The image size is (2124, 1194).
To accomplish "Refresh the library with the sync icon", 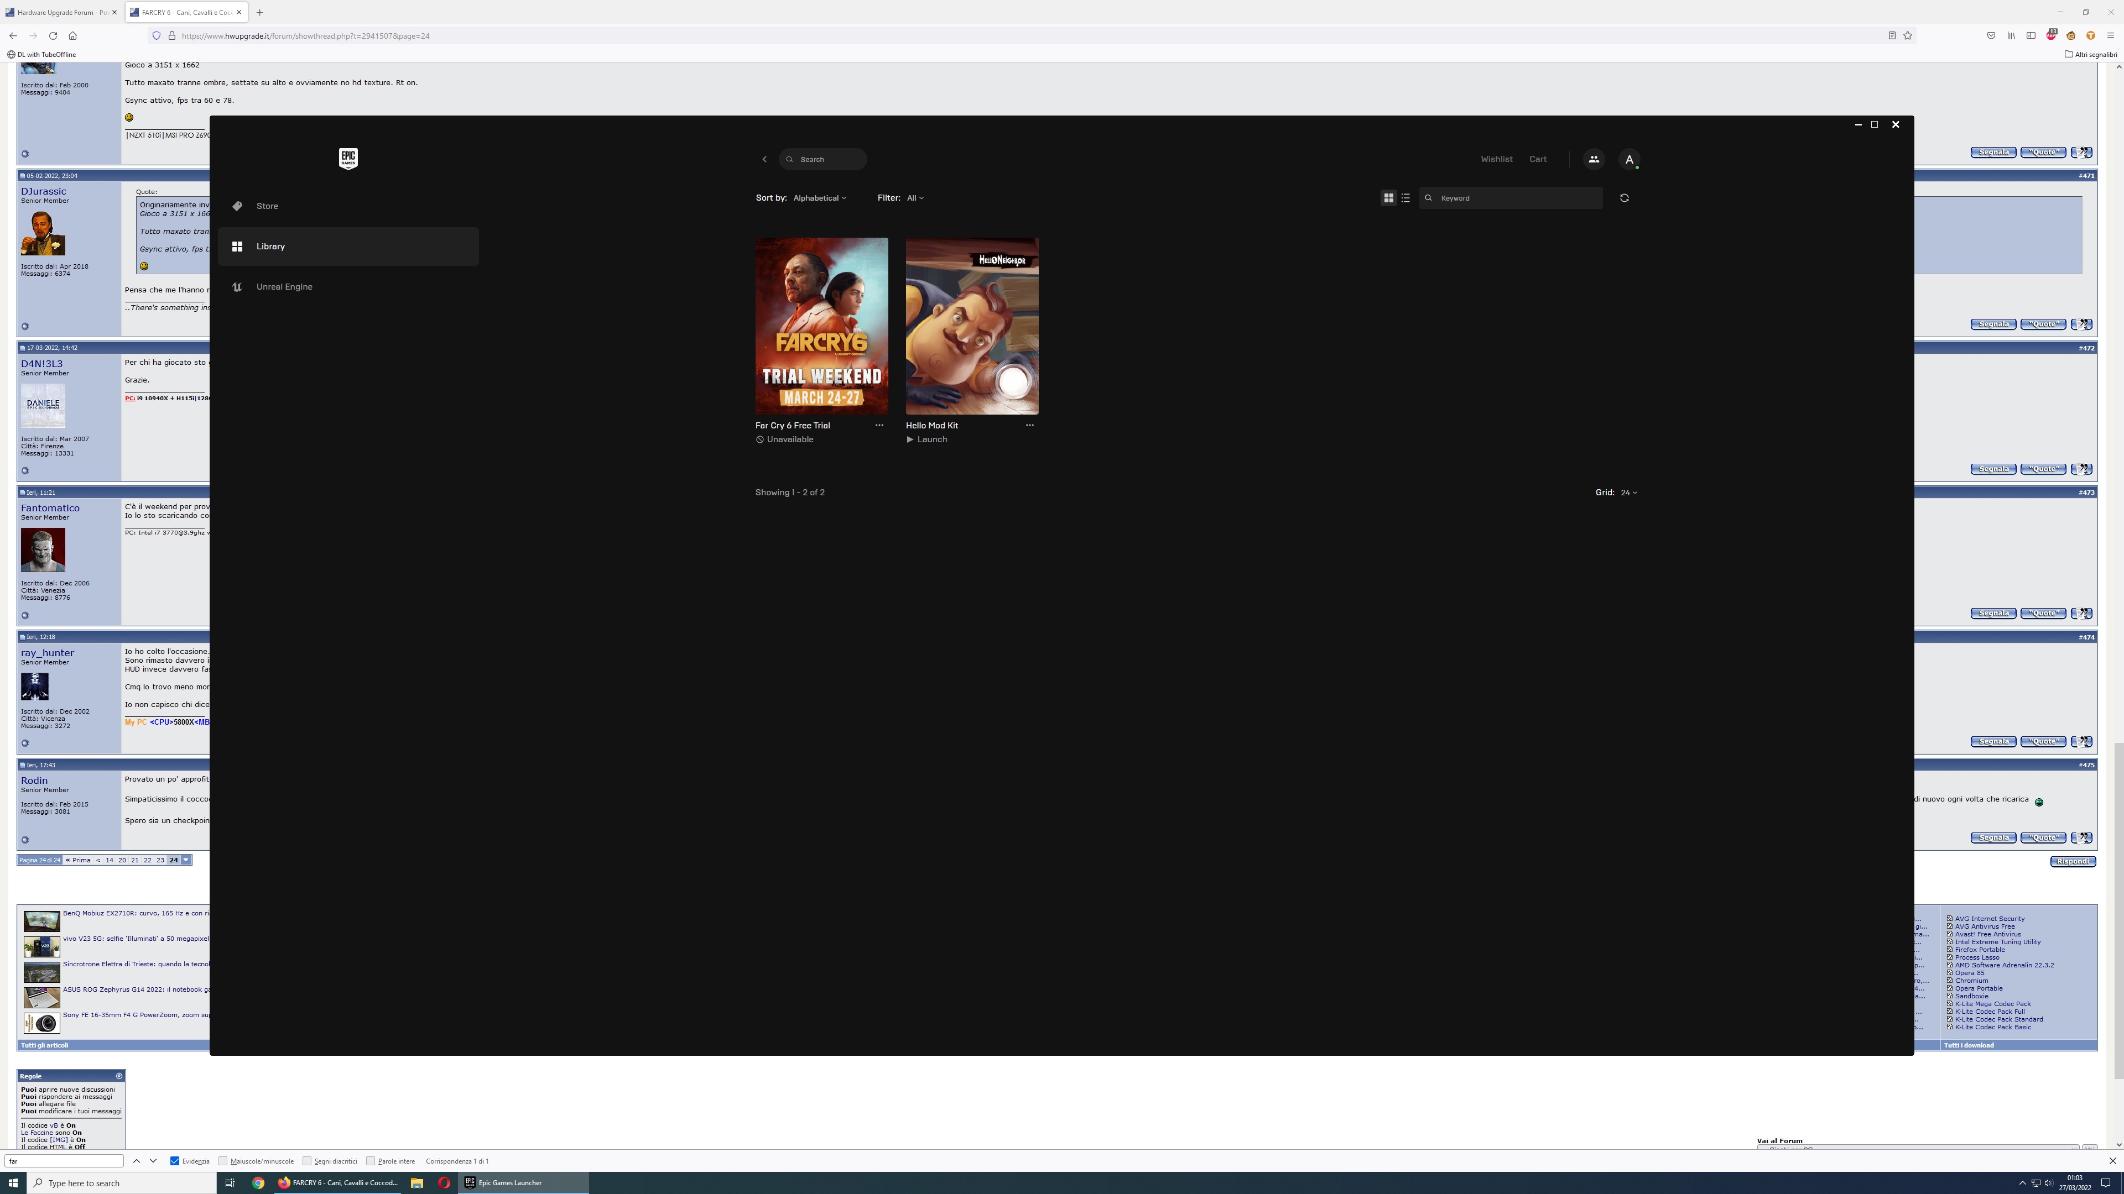I will coord(1625,198).
